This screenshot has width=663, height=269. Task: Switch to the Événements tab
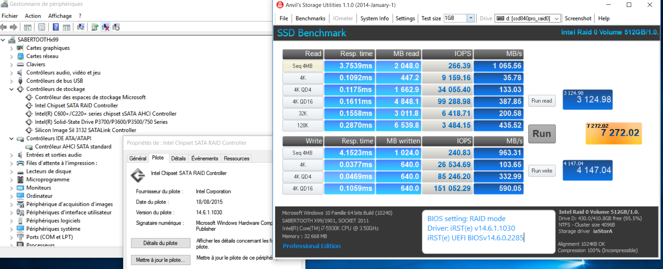click(x=205, y=158)
